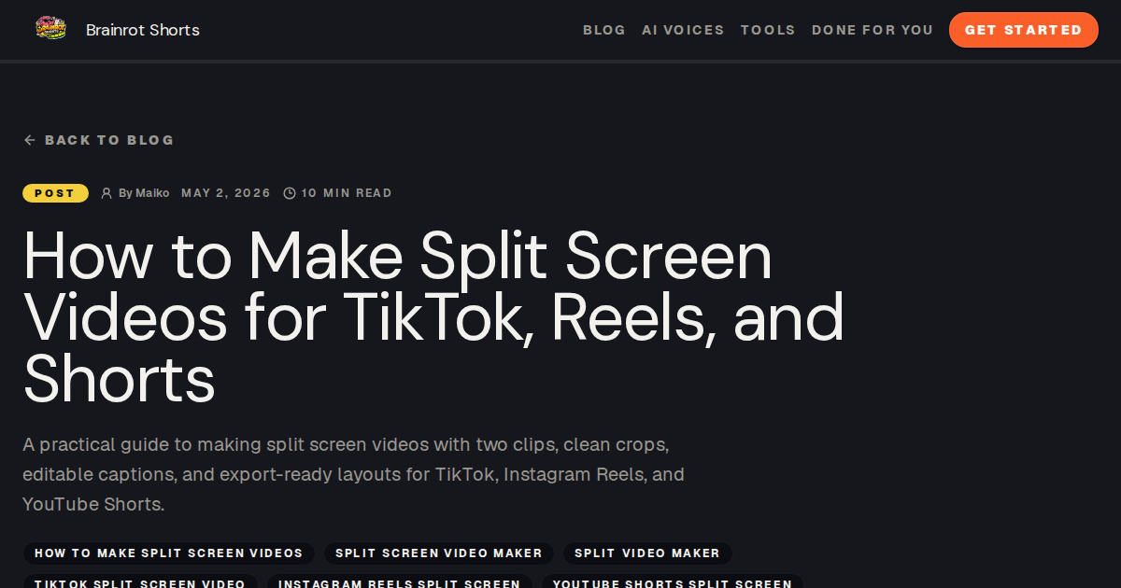1121x588 pixels.
Task: Select the YouTube Shorts Split Screen tag
Action: [673, 581]
